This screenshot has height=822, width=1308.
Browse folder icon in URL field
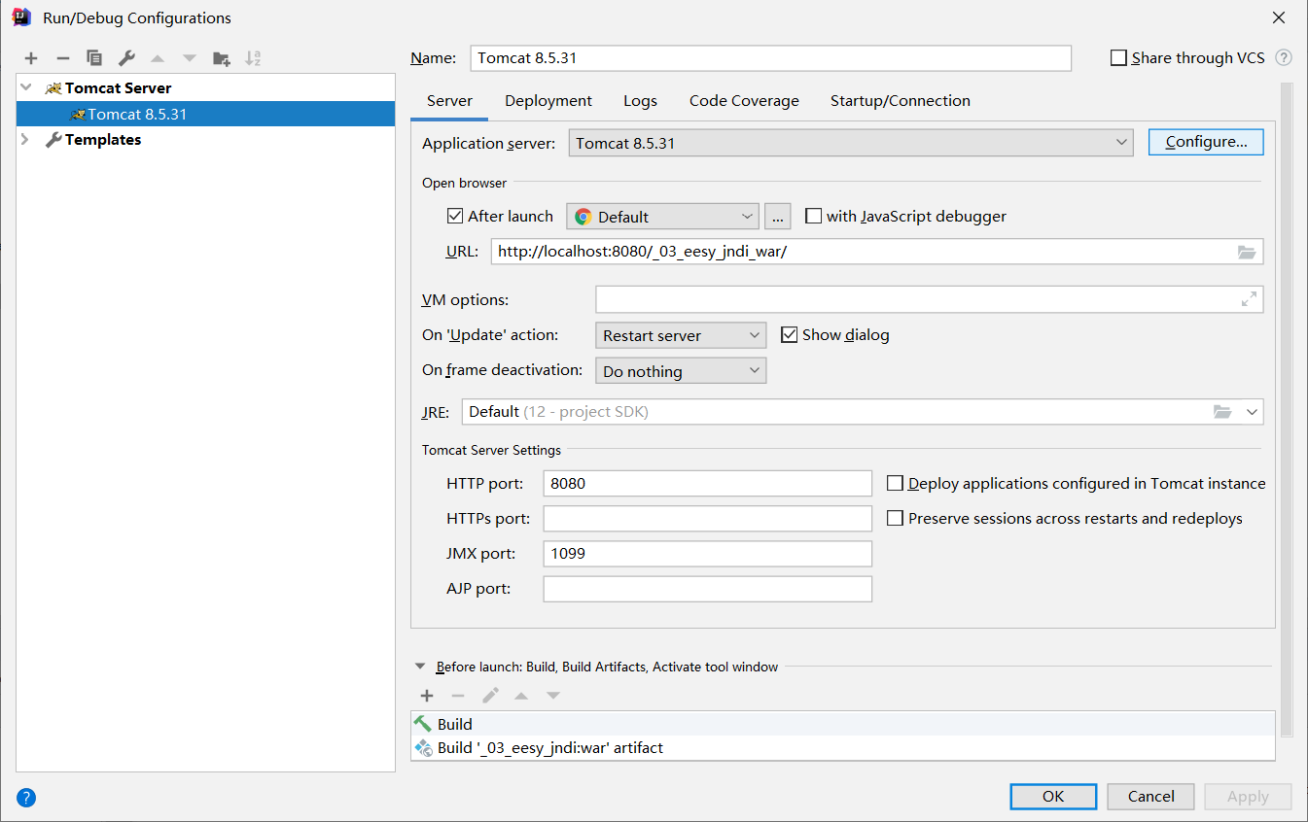(1247, 252)
